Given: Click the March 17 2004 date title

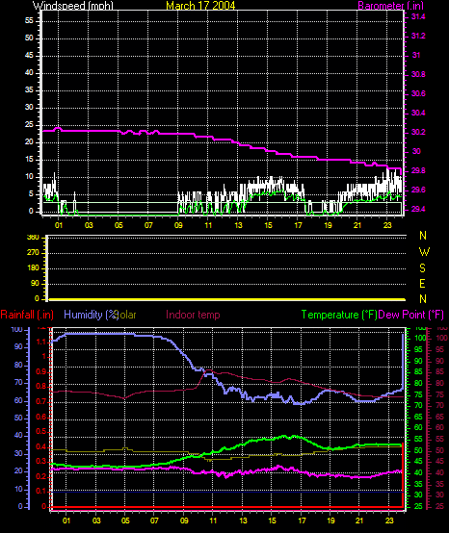Looking at the screenshot, I should tap(200, 6).
